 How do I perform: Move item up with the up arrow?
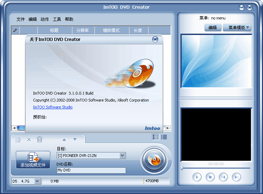pyautogui.click(x=64, y=139)
